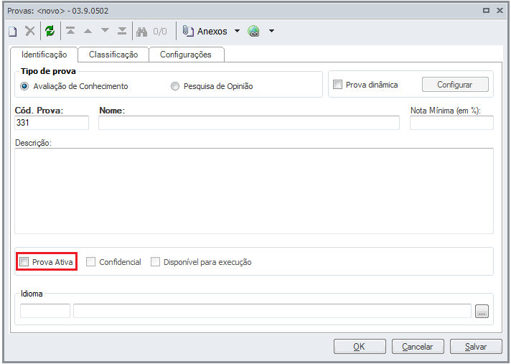Click the Idioma code field
This screenshot has width=511, height=364.
point(45,311)
